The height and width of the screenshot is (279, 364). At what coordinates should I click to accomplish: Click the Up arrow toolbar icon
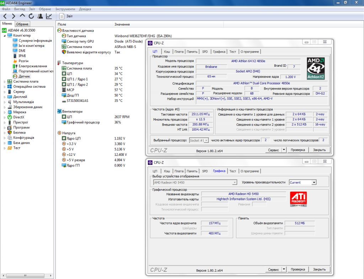point(22,16)
